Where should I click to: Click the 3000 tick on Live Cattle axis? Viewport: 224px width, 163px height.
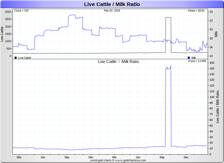(8, 12)
